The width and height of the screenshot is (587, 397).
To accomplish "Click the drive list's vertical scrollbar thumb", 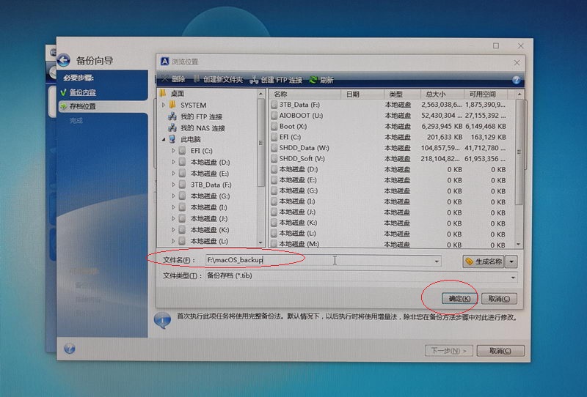I will (x=519, y=152).
